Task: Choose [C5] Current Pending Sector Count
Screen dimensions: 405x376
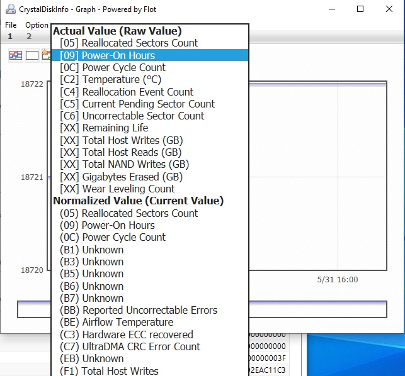Action: pos(150,104)
